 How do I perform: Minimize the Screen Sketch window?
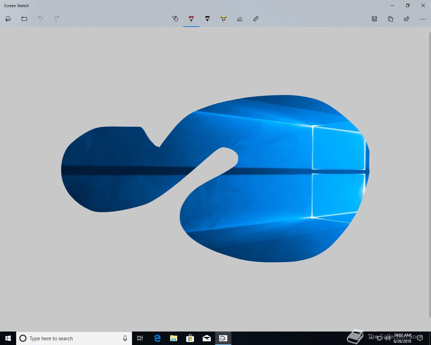[392, 5]
